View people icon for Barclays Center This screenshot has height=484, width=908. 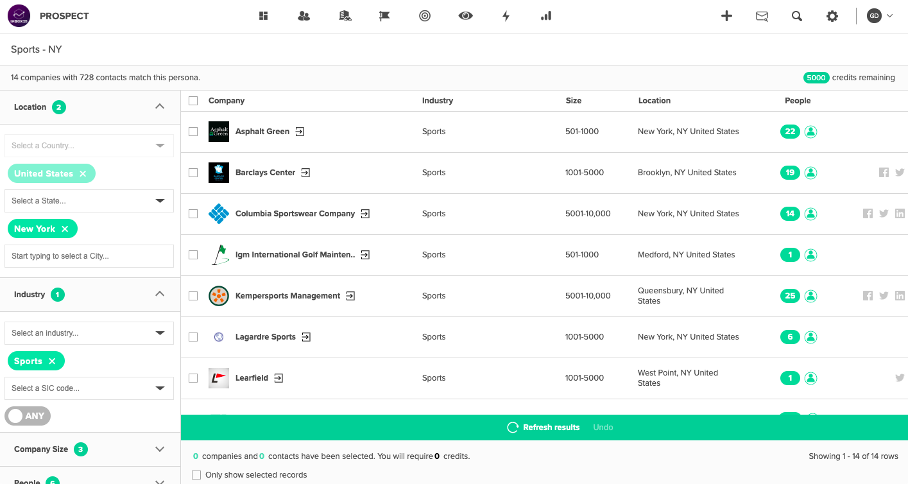[x=810, y=173]
